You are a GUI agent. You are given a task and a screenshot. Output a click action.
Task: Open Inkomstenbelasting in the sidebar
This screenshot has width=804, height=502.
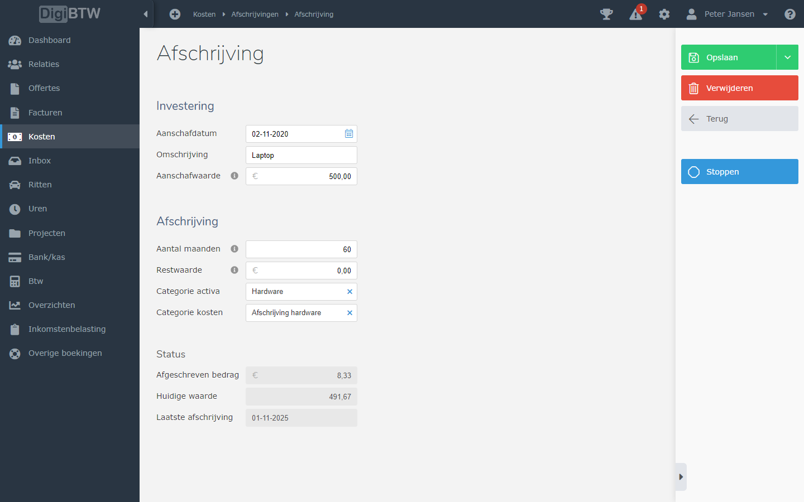70,329
